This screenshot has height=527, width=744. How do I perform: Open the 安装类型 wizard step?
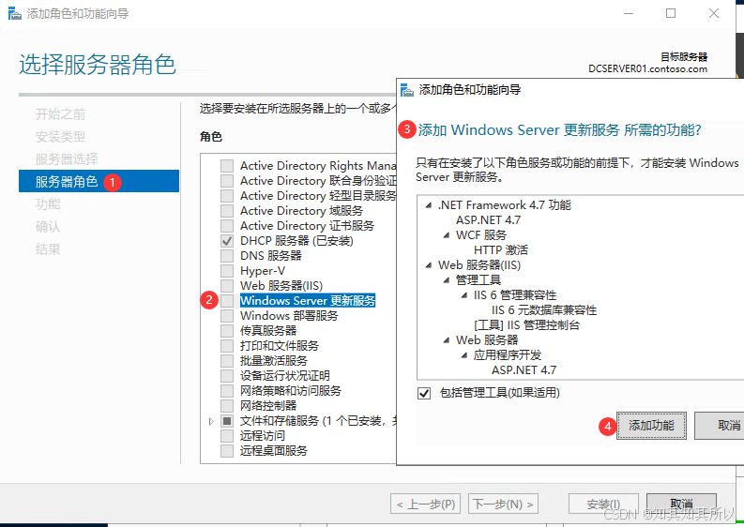tap(60, 137)
